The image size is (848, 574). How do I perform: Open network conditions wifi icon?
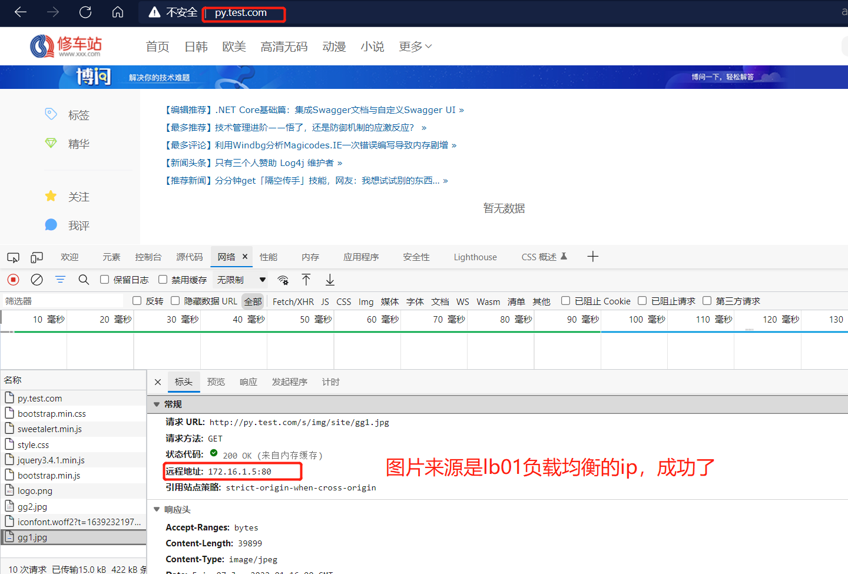click(283, 280)
